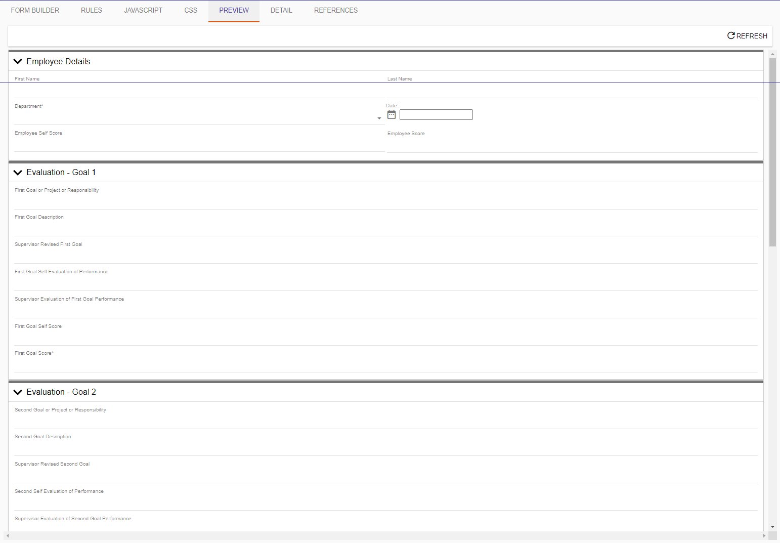Go to the JavaScript tab
This screenshot has width=780, height=543.
[143, 10]
